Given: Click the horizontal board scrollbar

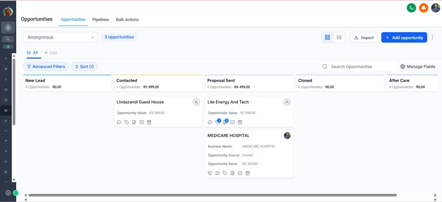Looking at the screenshot, I should point(213,195).
